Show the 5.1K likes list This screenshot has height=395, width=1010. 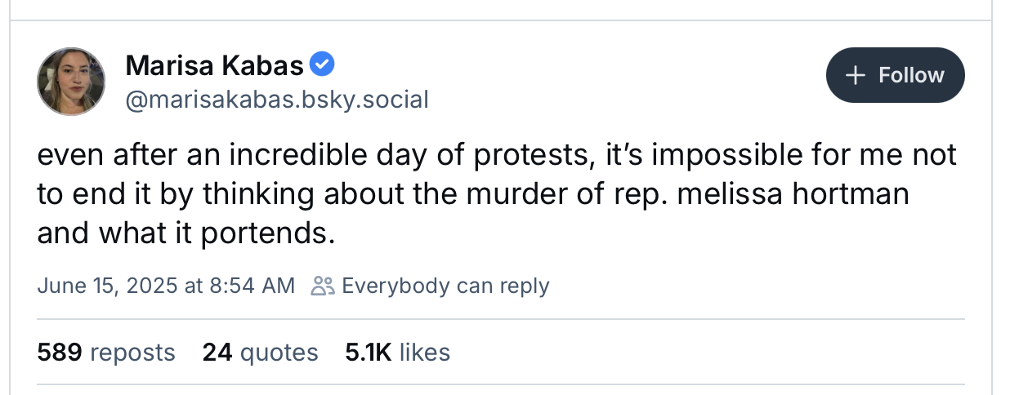[x=397, y=352]
